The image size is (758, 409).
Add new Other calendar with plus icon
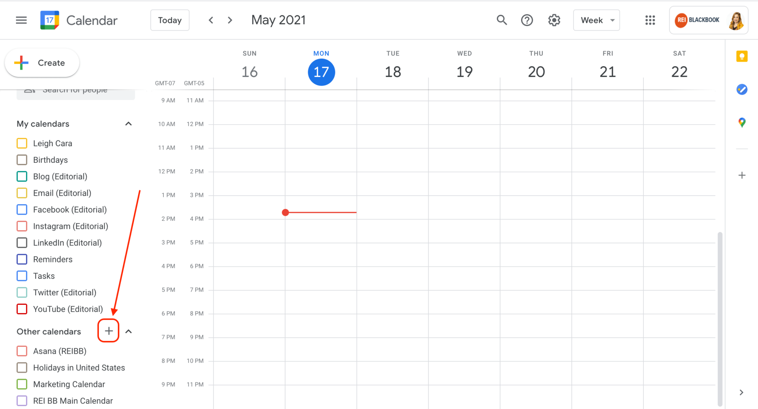[108, 331]
